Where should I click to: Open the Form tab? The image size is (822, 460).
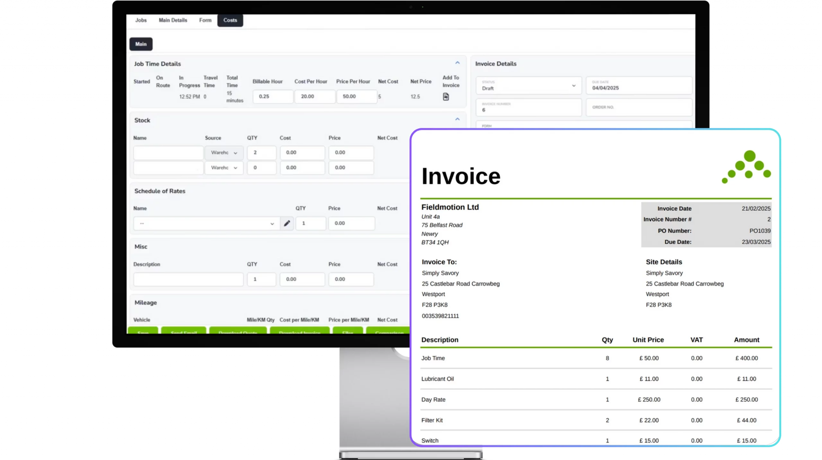click(205, 20)
